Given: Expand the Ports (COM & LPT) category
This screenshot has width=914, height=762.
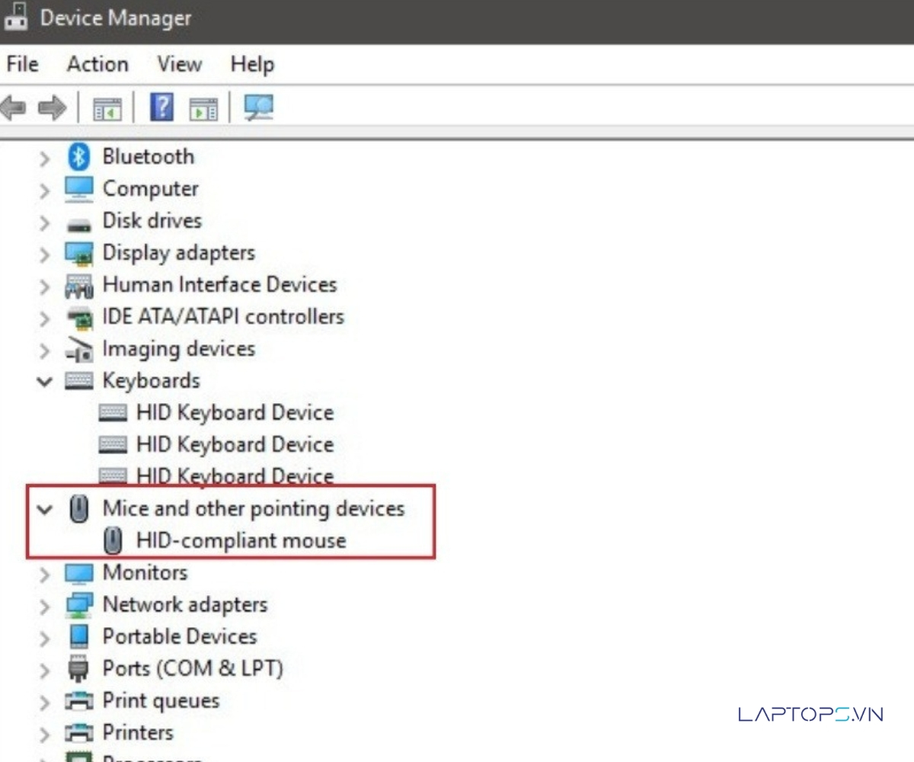Looking at the screenshot, I should coord(45,670).
